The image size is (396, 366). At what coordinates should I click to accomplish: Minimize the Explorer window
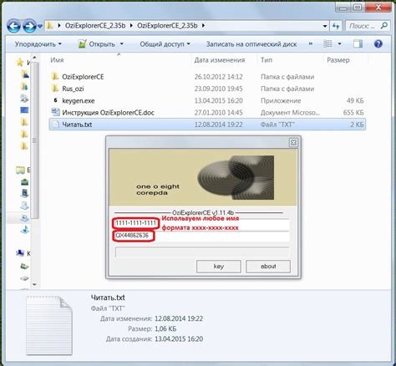[x=343, y=7]
